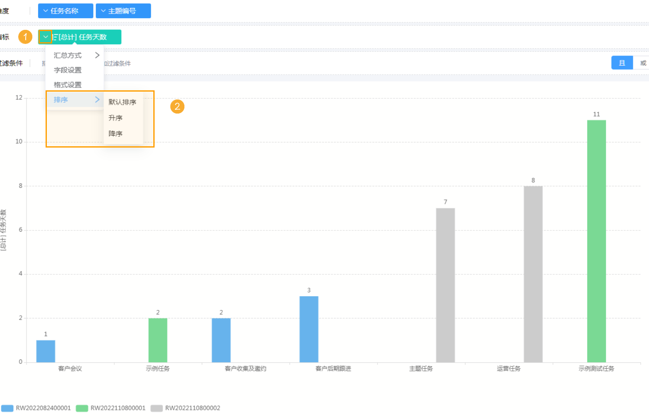Open 字段设置 from the menu
The width and height of the screenshot is (649, 419).
click(68, 70)
